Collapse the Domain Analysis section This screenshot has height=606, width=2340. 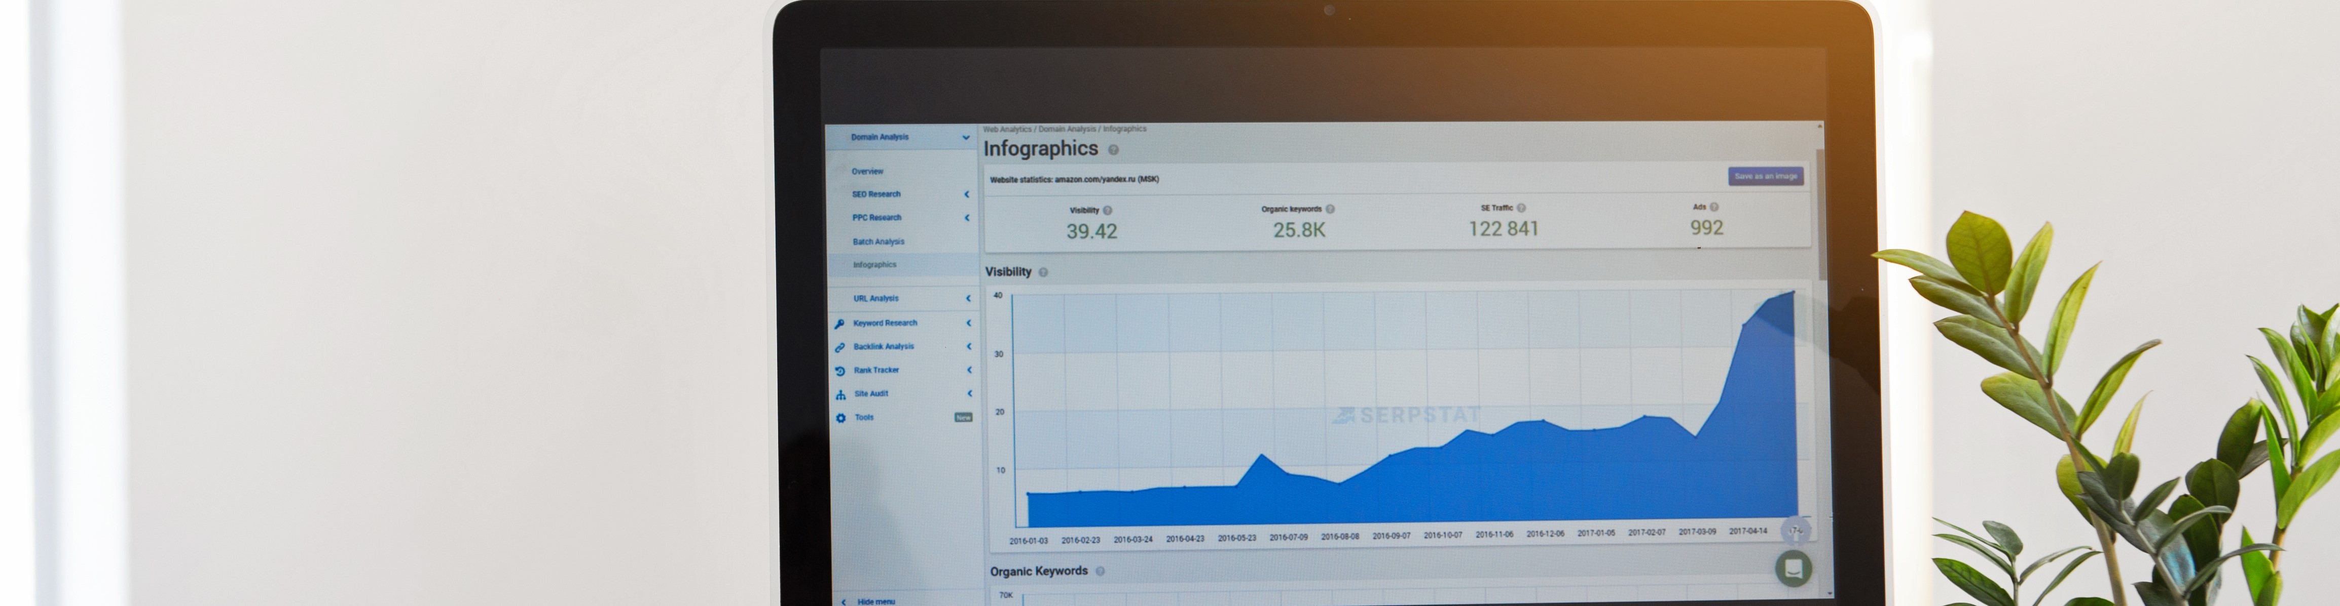click(966, 138)
